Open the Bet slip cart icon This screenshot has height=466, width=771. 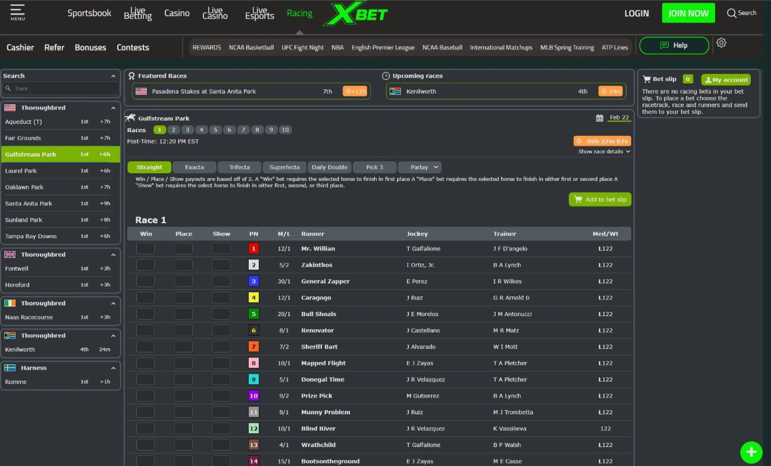(x=646, y=79)
